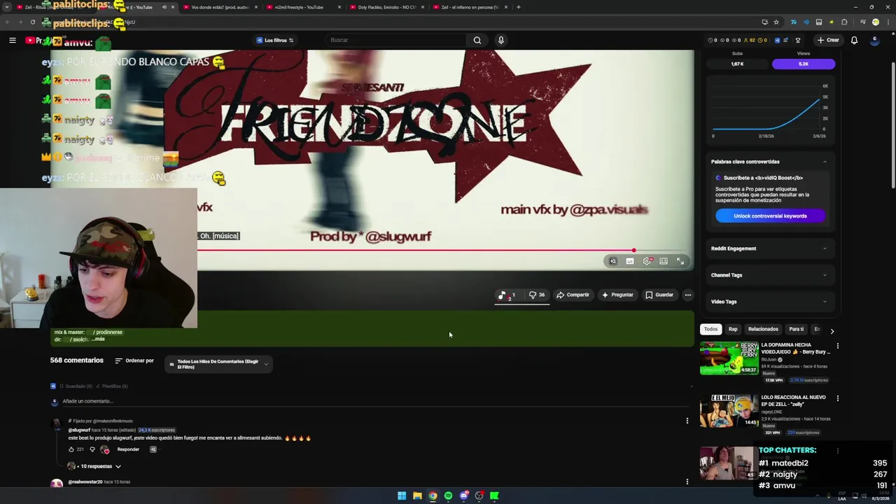Select the Rap filter chip

(x=733, y=329)
